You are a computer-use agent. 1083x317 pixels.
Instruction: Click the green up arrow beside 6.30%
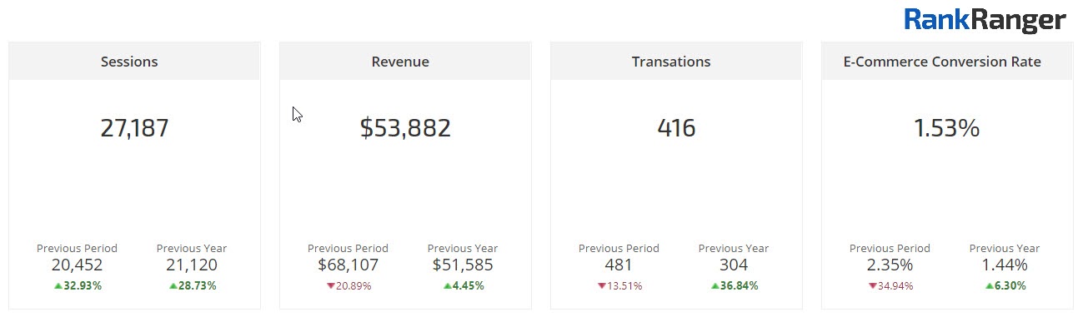tap(989, 286)
